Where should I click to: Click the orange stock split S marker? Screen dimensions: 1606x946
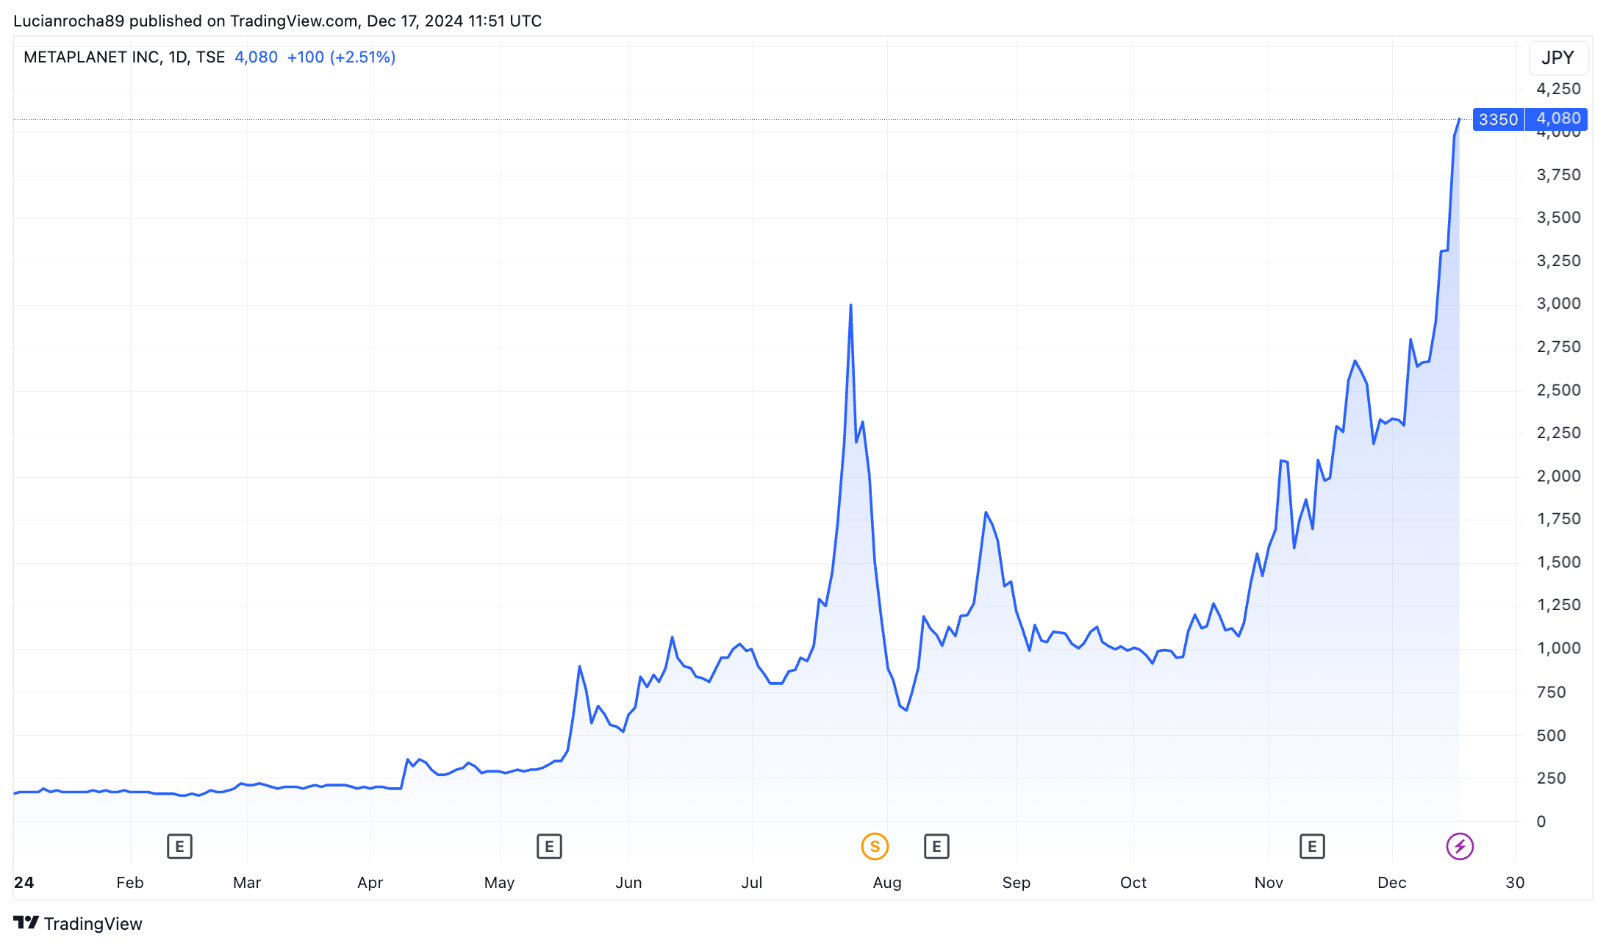pos(875,846)
